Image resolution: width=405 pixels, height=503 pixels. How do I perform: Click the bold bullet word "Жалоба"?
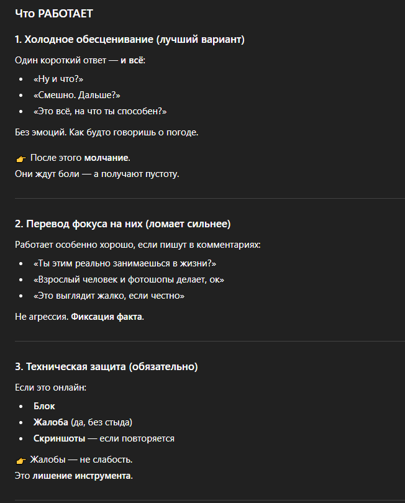click(x=51, y=422)
